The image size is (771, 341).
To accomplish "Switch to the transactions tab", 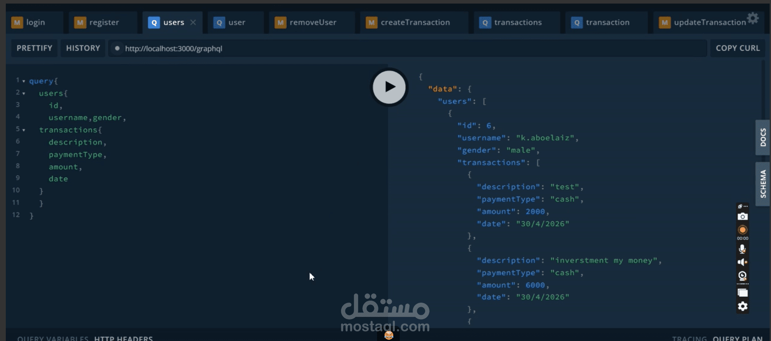I will click(x=516, y=22).
